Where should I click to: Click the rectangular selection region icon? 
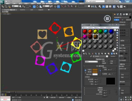[x=27, y=7]
